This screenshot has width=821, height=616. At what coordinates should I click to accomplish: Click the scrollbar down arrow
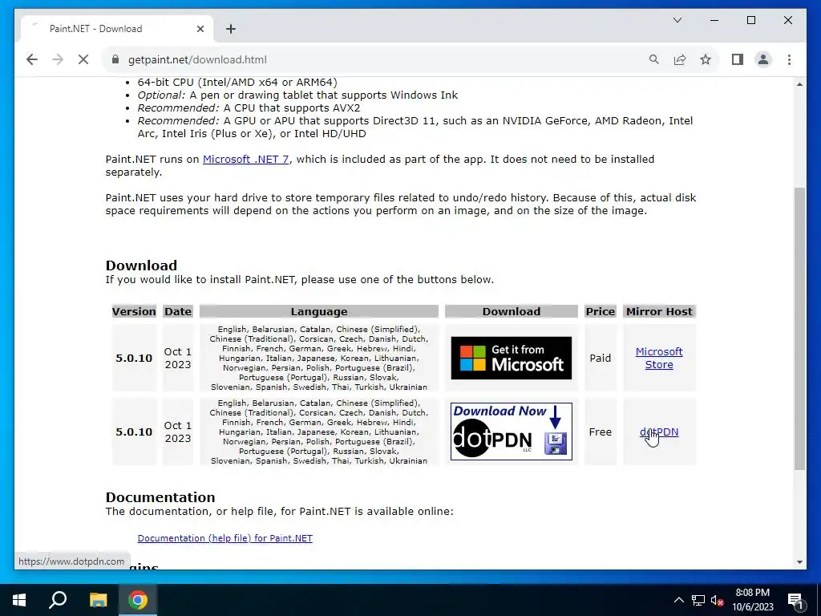coord(799,562)
